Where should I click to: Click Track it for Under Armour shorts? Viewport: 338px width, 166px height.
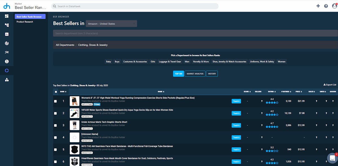pyautogui.click(x=236, y=125)
